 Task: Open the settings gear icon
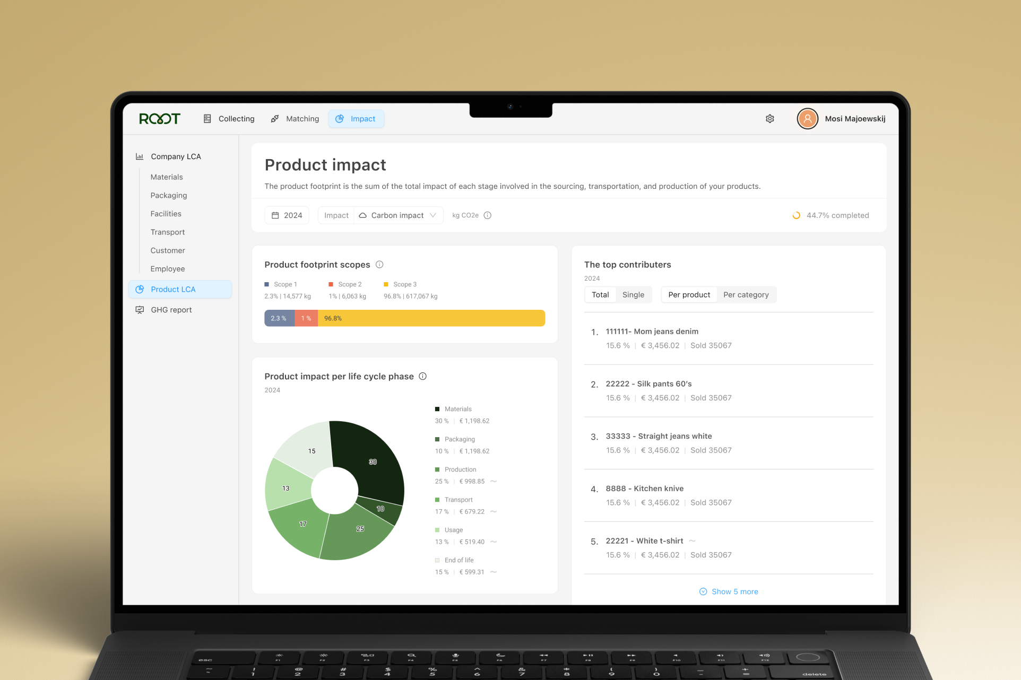coord(769,119)
